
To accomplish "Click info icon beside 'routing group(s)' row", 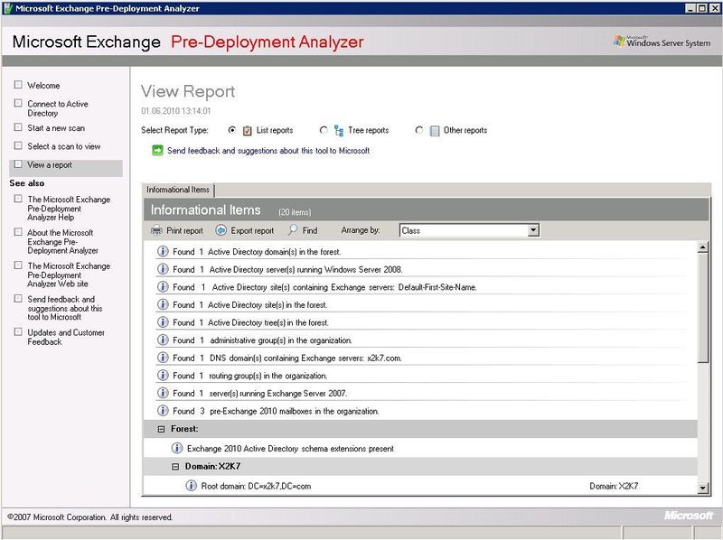I will pos(163,375).
